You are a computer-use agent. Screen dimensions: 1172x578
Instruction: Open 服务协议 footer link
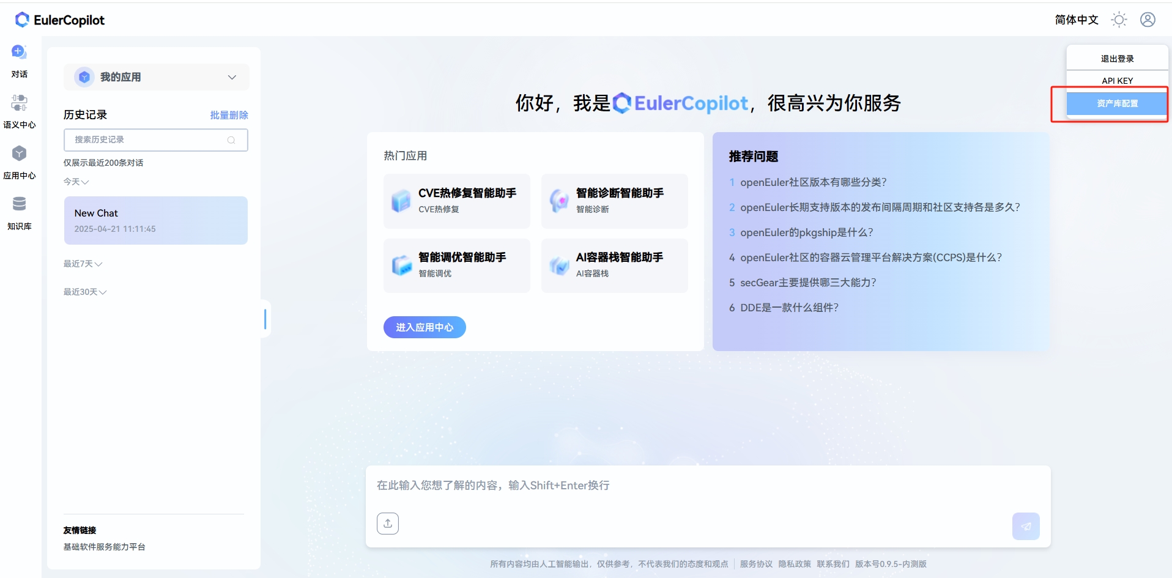[756, 564]
